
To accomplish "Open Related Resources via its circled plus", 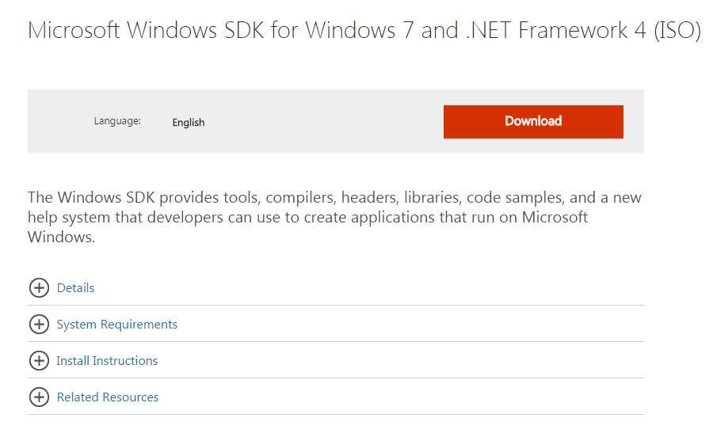I will (x=39, y=397).
